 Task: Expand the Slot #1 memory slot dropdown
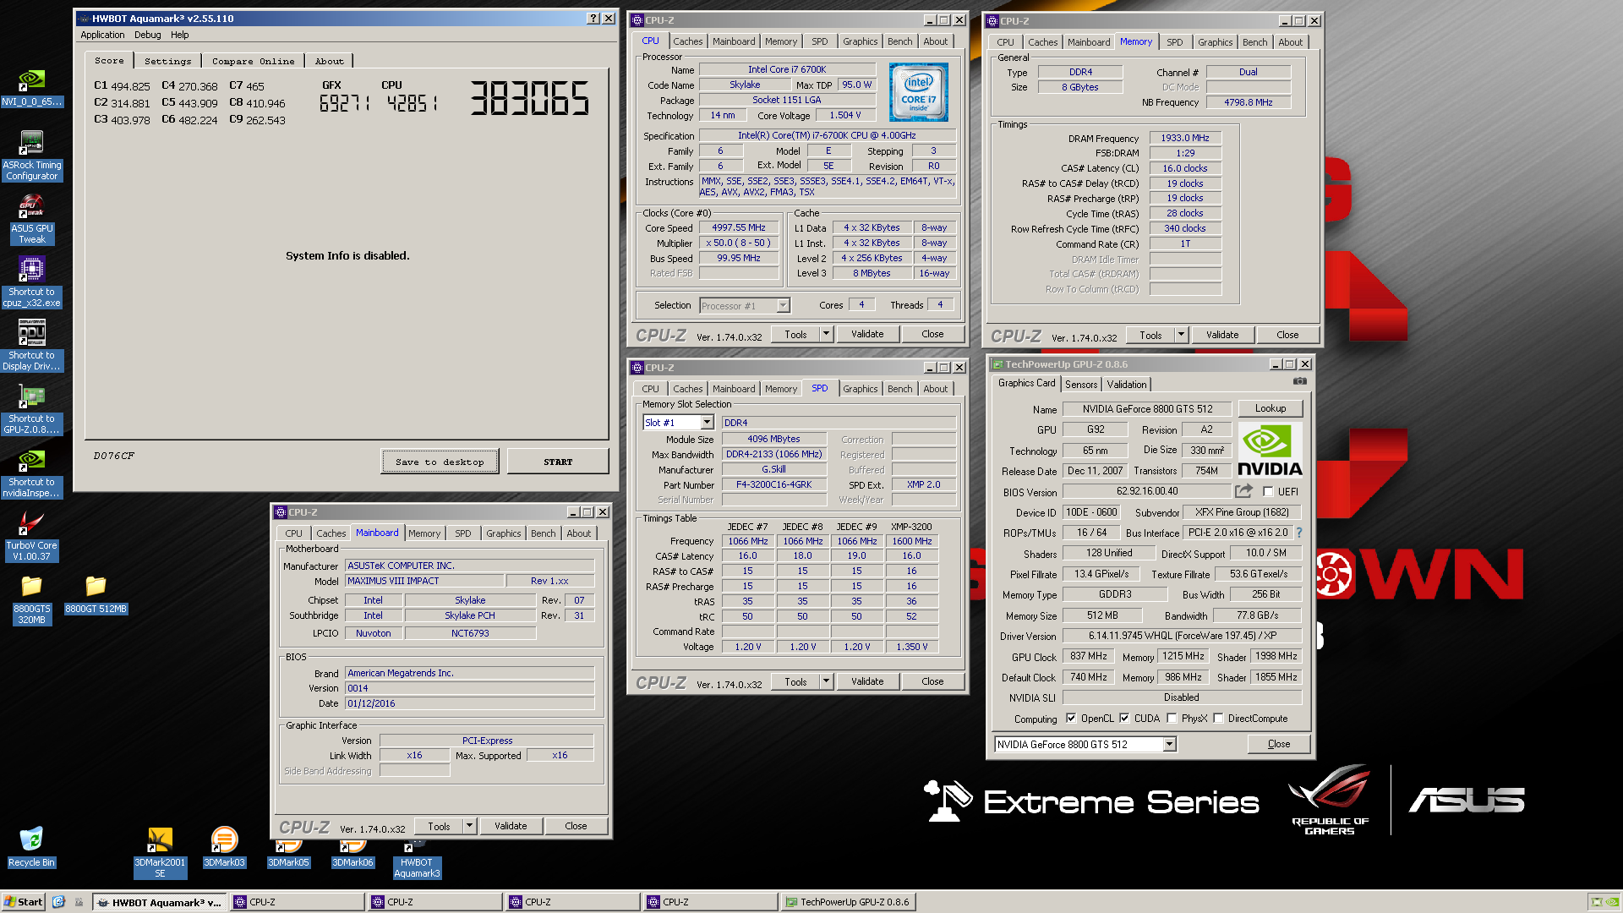click(708, 423)
